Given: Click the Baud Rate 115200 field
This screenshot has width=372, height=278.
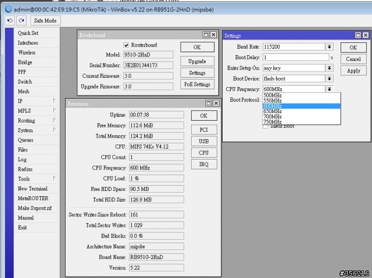Looking at the screenshot, I should [x=294, y=47].
